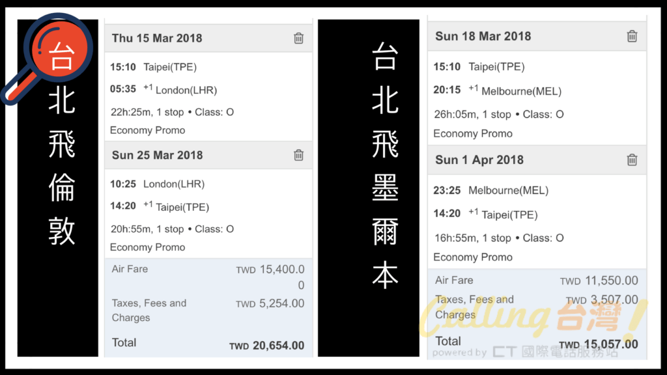Click the TWD 20,654.00 total price
This screenshot has width=667, height=375.
coord(266,346)
